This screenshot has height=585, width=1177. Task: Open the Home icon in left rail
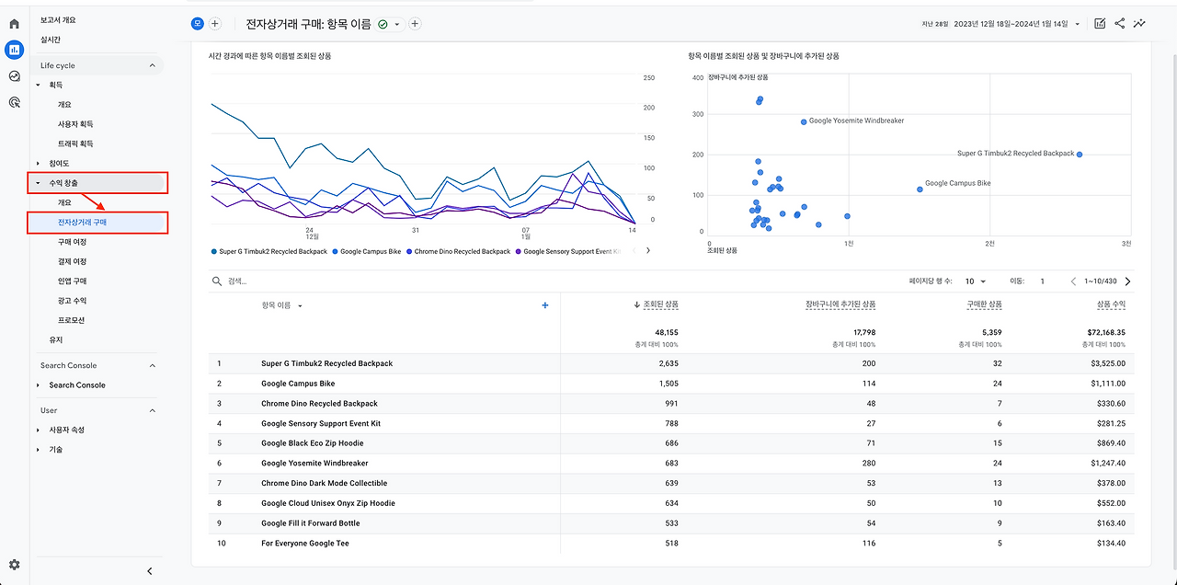[x=14, y=23]
